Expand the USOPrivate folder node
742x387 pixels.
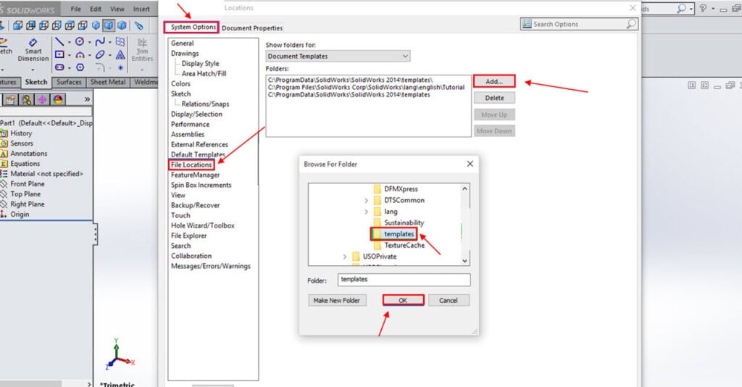coord(344,257)
